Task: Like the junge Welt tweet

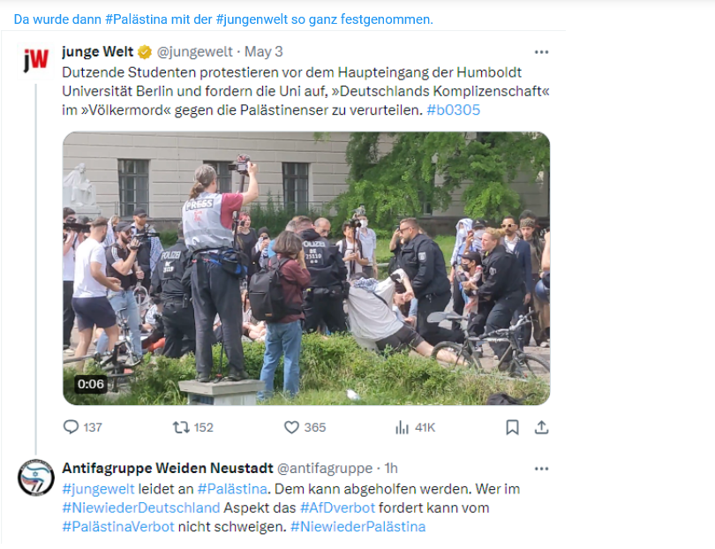Action: (291, 427)
